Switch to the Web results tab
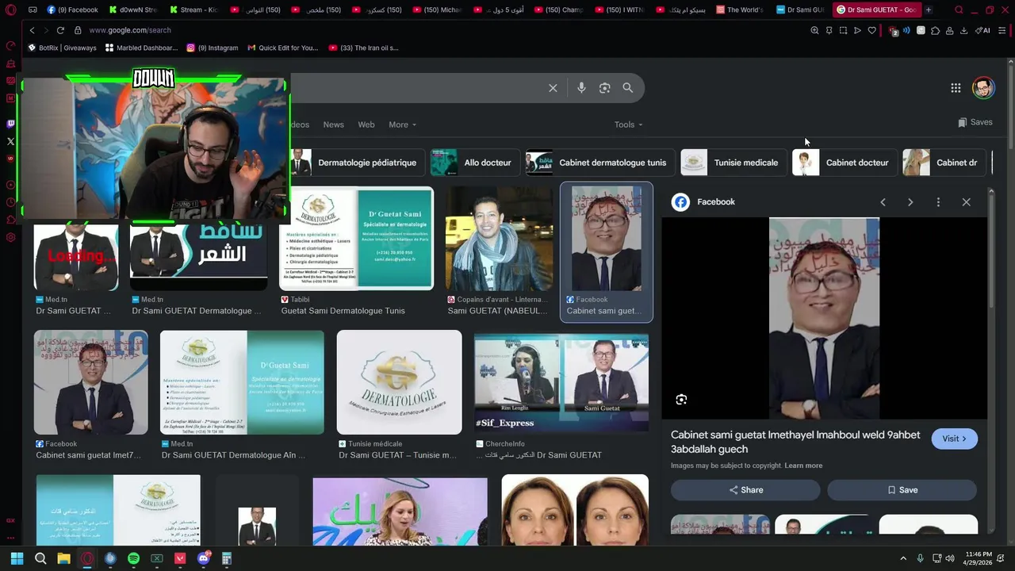The image size is (1015, 571). coord(366,125)
